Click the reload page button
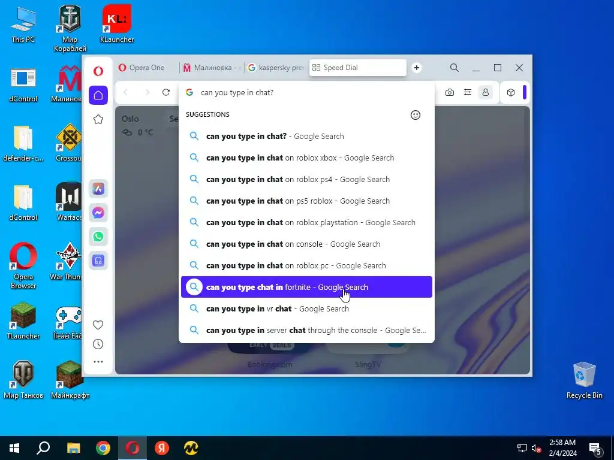This screenshot has width=614, height=460. pos(166,92)
